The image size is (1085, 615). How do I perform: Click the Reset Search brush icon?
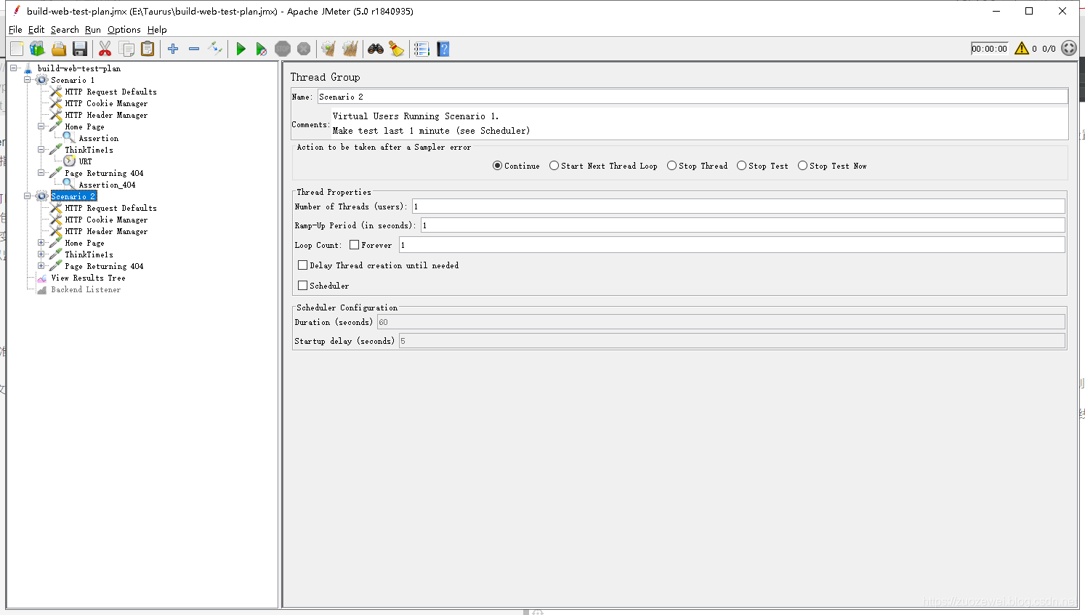pyautogui.click(x=396, y=49)
